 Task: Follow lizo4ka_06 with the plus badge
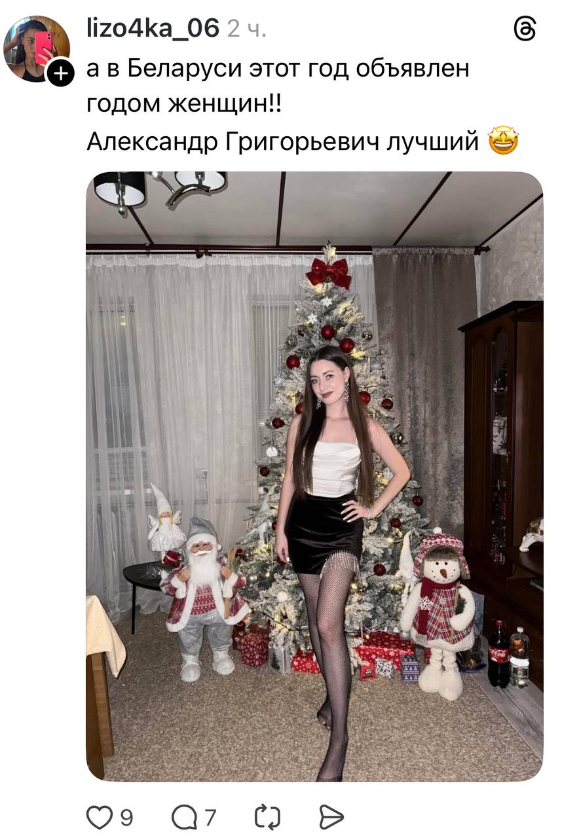tap(60, 72)
